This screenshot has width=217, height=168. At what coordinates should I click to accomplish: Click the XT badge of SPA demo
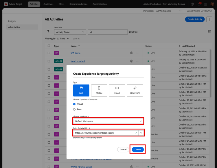57,53
